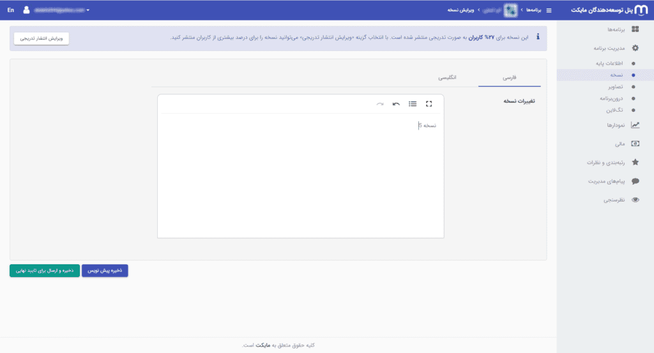Click the Myket logo in the header
Viewport: 654px width, 353px height.
[x=641, y=10]
